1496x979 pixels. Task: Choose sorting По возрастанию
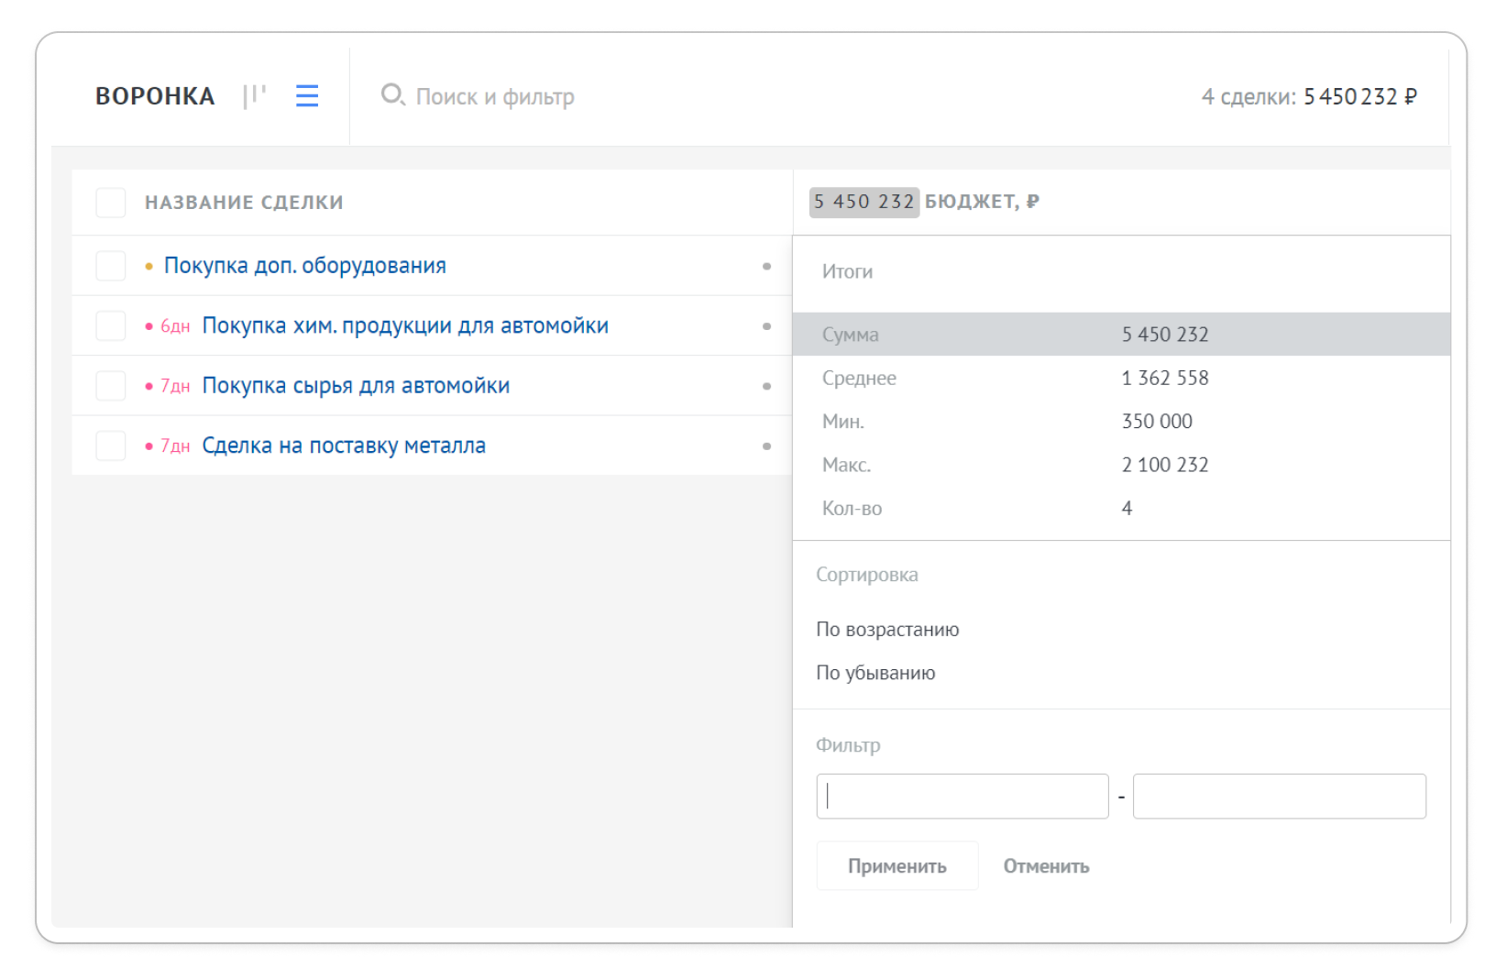pyautogui.click(x=887, y=629)
